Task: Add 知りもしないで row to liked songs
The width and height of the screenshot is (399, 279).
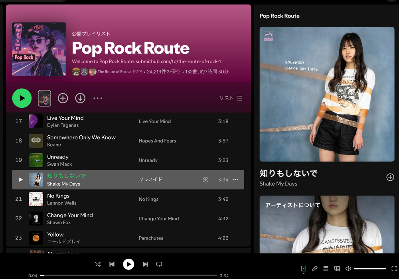Action: coord(205,180)
